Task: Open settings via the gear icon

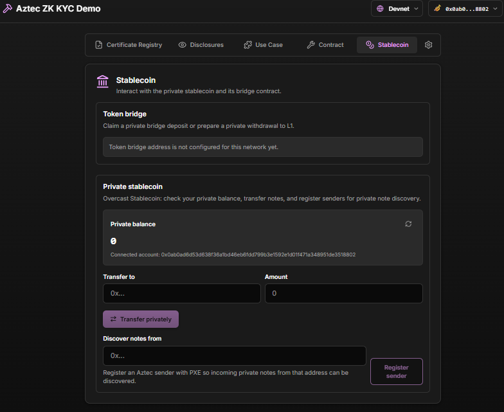Action: (x=428, y=45)
